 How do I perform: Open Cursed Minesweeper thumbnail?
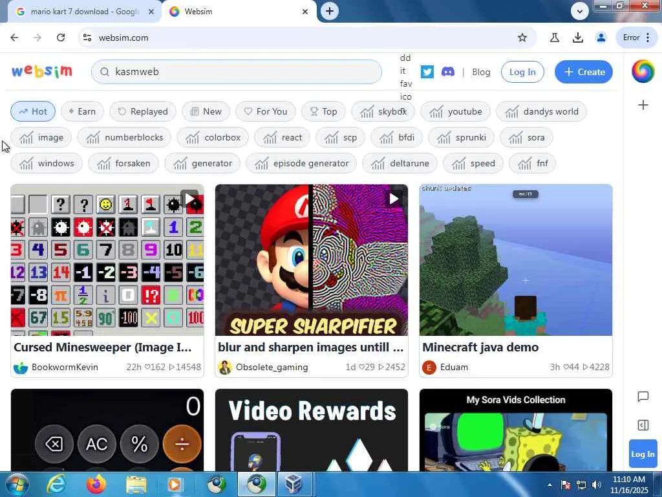tap(107, 260)
